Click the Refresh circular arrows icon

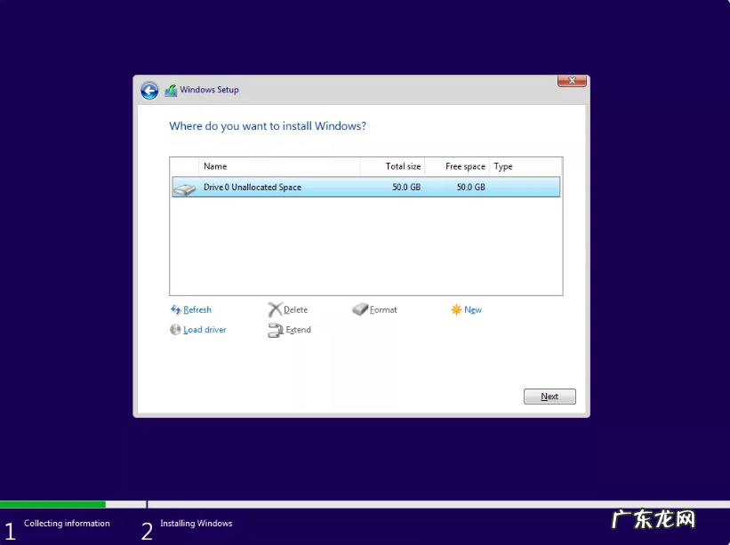coord(178,309)
